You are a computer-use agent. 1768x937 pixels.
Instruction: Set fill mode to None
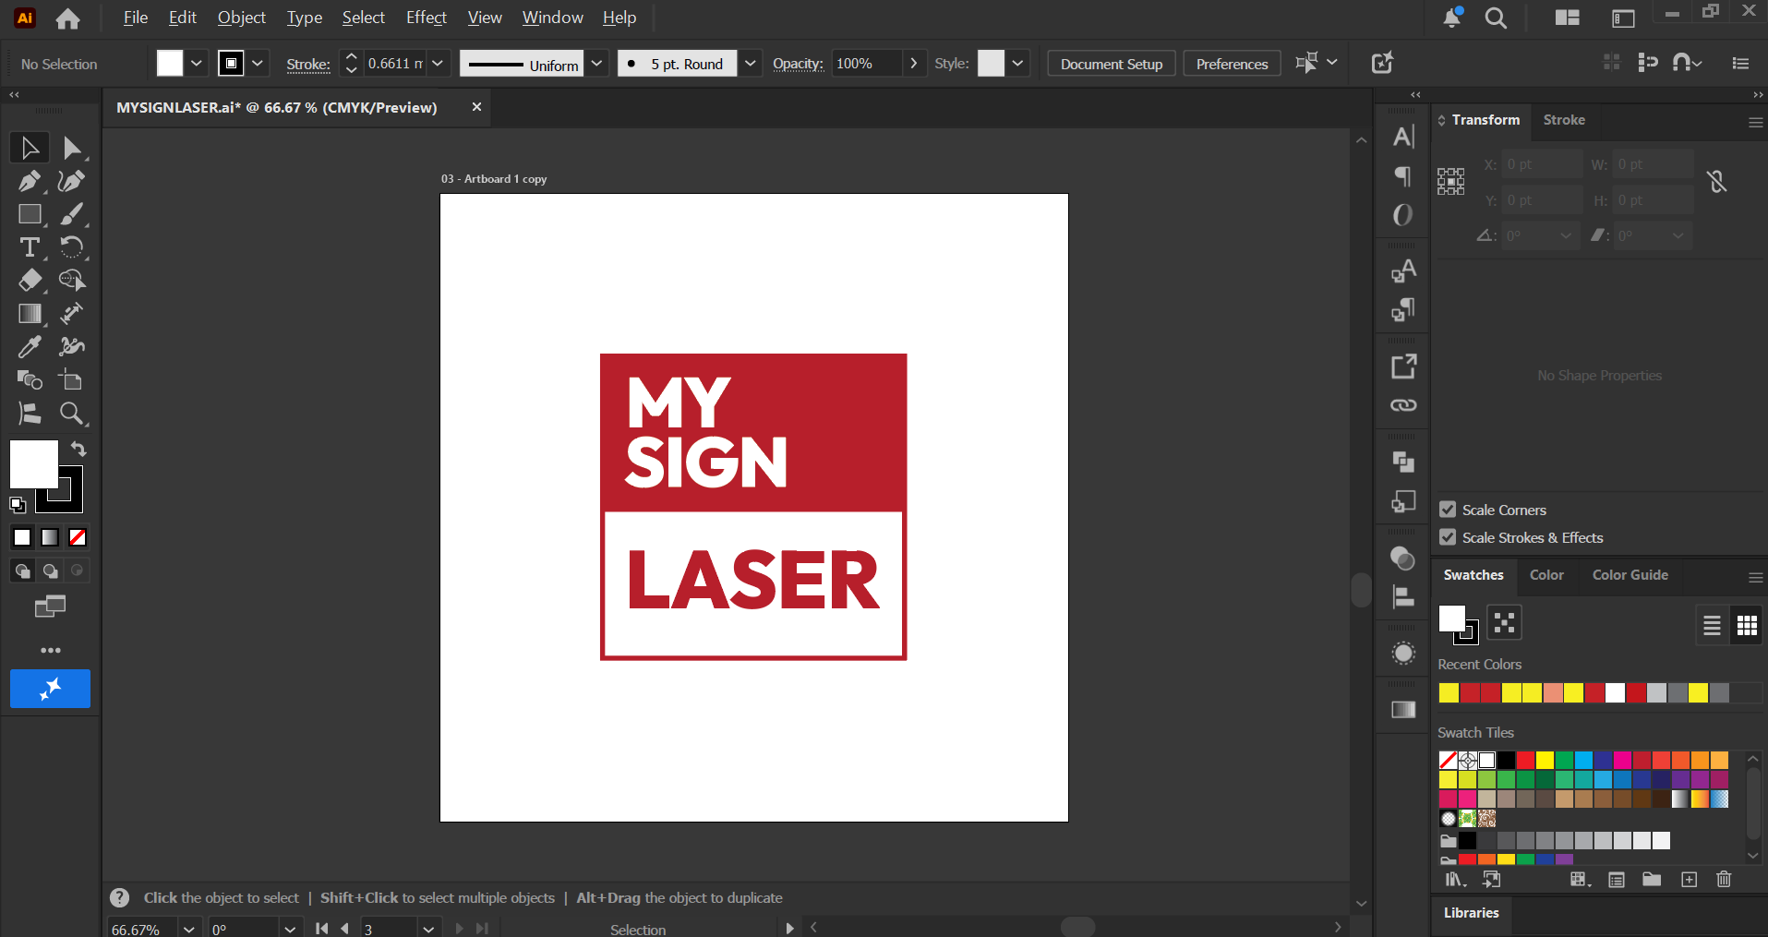(x=78, y=537)
